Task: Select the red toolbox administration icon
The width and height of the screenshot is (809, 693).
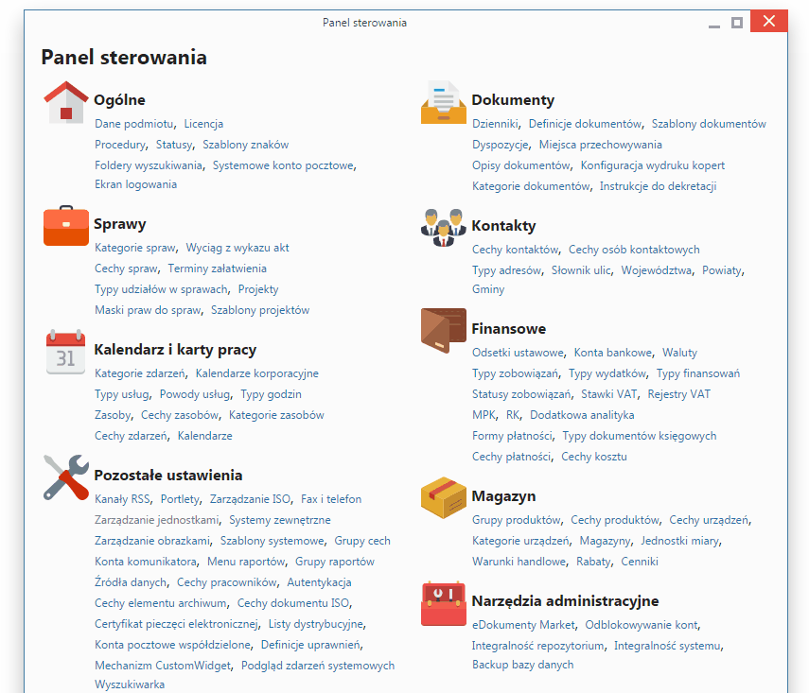Action: pos(444,603)
